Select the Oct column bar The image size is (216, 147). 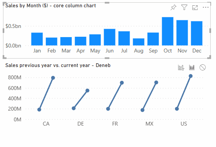(168, 31)
